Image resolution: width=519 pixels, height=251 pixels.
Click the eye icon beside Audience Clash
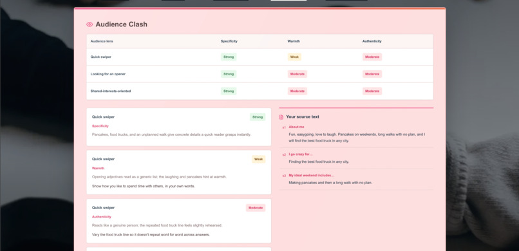[90, 24]
